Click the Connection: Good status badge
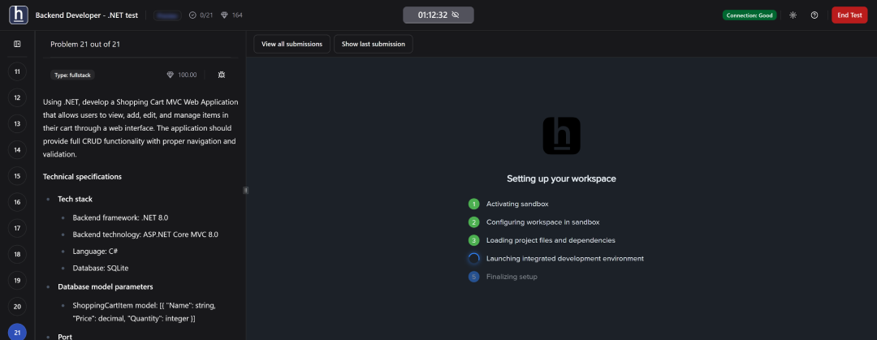The width and height of the screenshot is (877, 340). tap(750, 15)
